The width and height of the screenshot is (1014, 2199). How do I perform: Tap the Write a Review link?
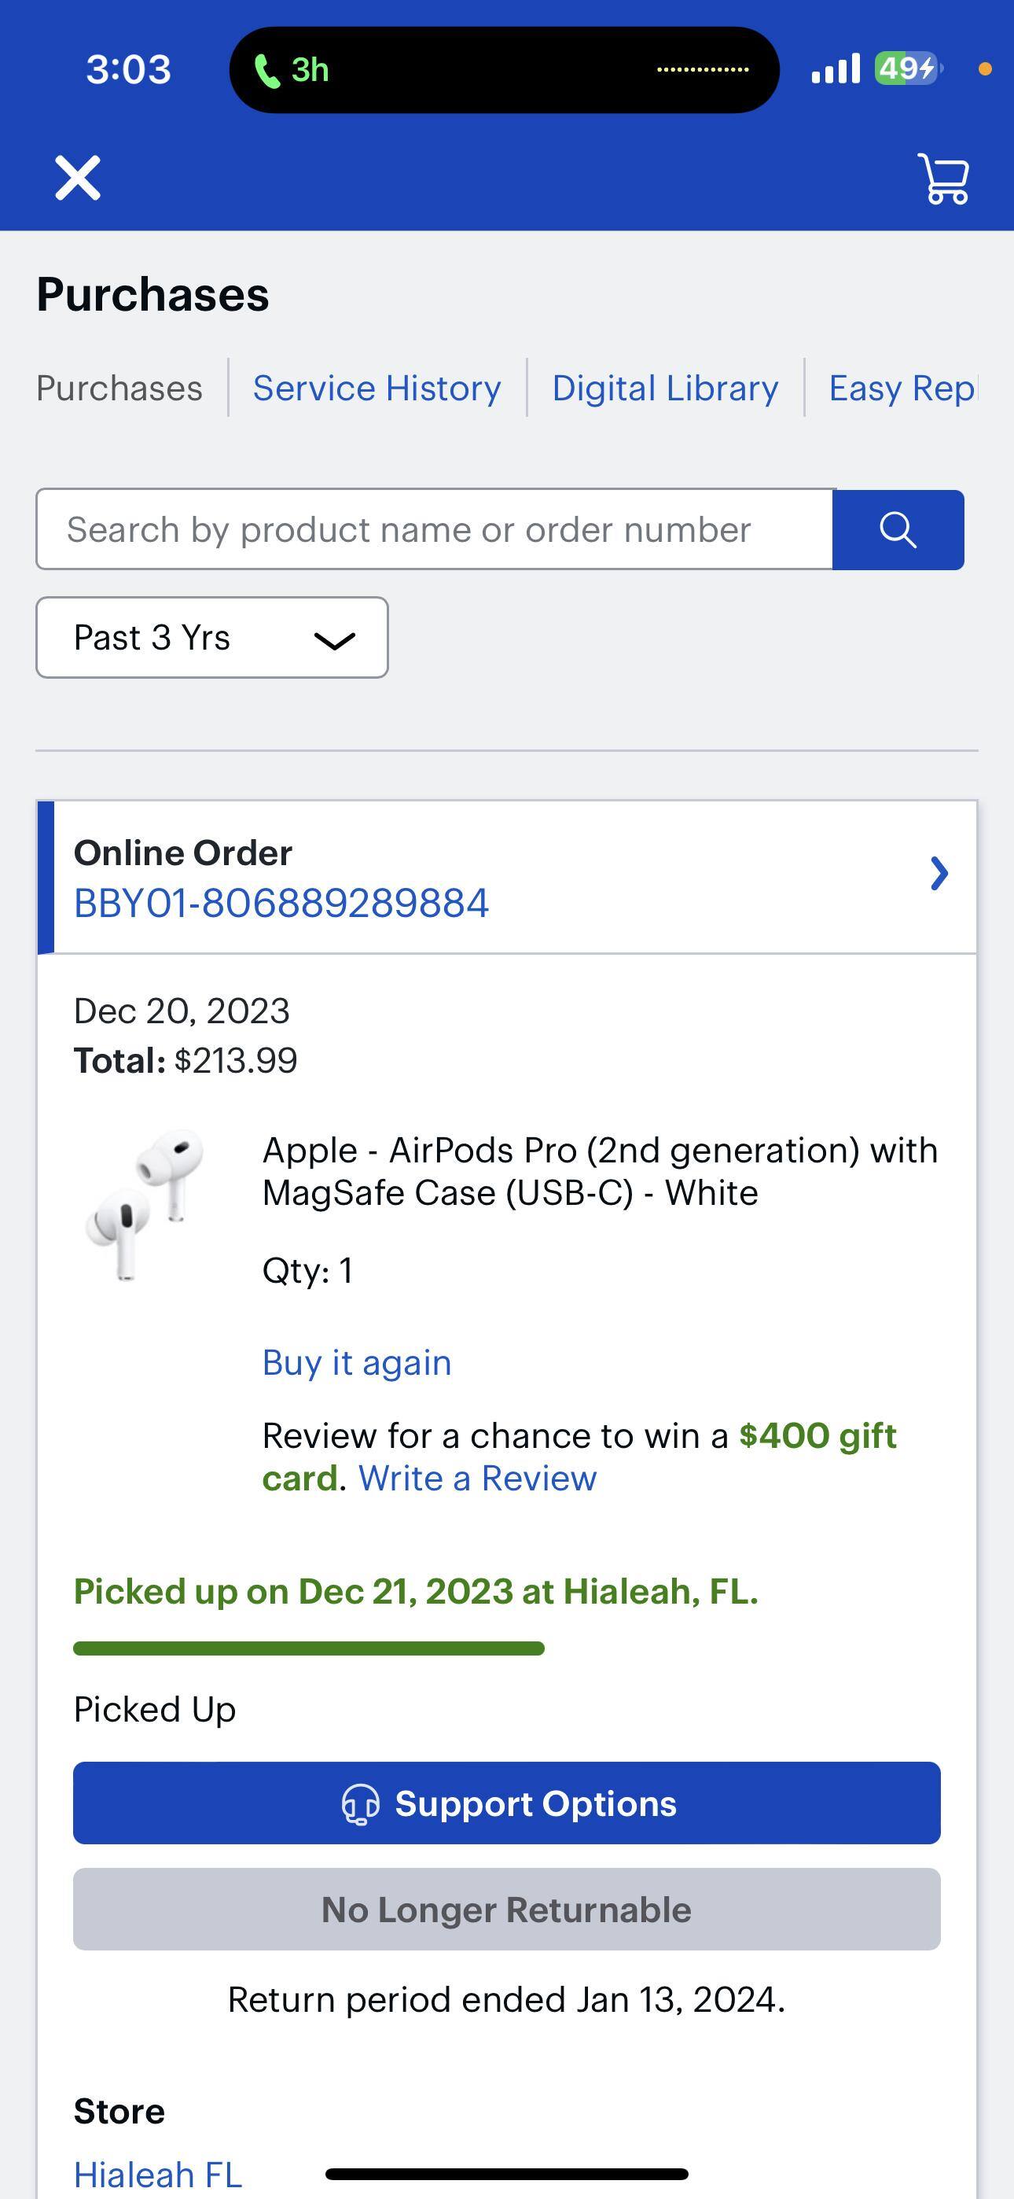pyautogui.click(x=477, y=1479)
